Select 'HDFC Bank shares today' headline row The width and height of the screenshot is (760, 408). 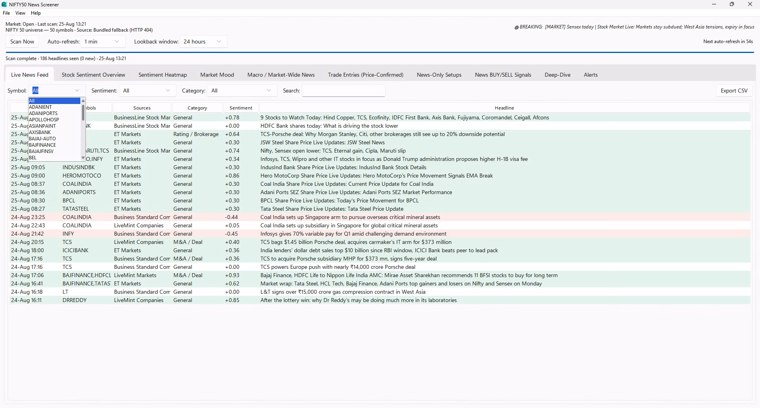pos(329,126)
